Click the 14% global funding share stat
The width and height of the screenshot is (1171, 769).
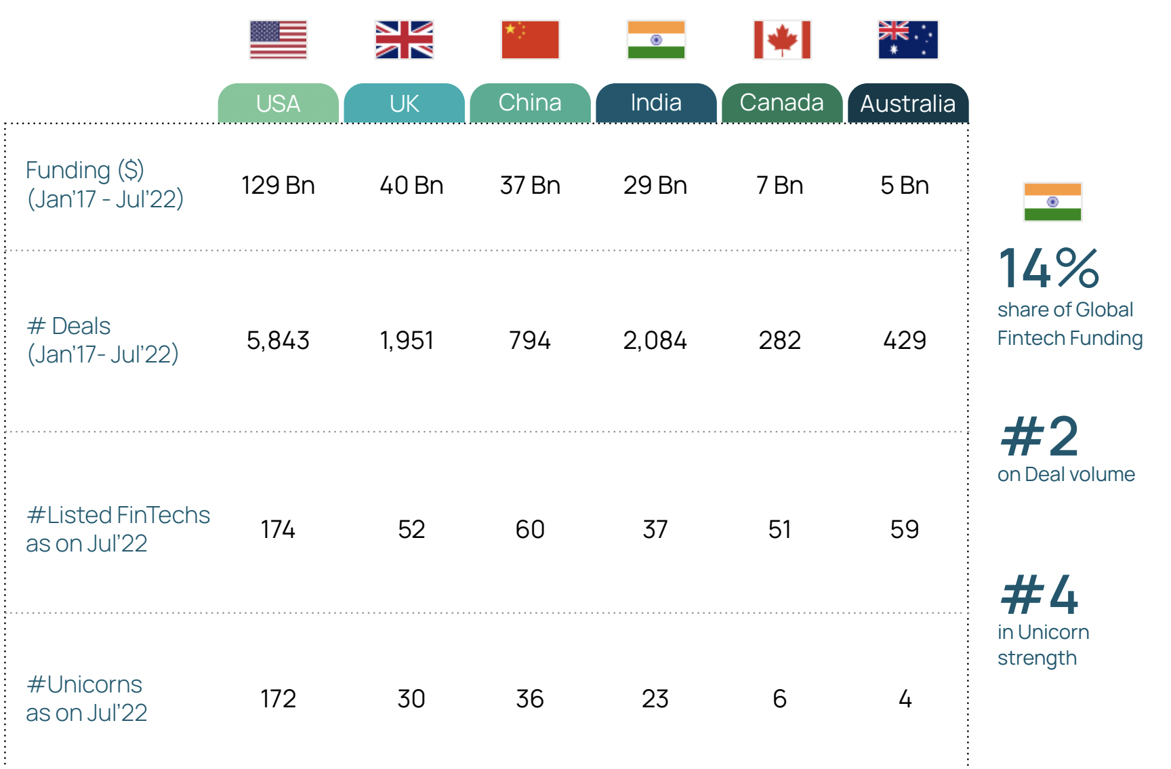pos(1049,269)
